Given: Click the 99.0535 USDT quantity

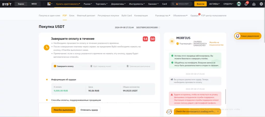Looking at the screenshot, I should [130, 91].
